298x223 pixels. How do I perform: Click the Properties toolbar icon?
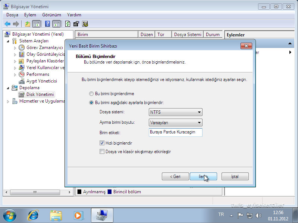[x=76, y=24]
